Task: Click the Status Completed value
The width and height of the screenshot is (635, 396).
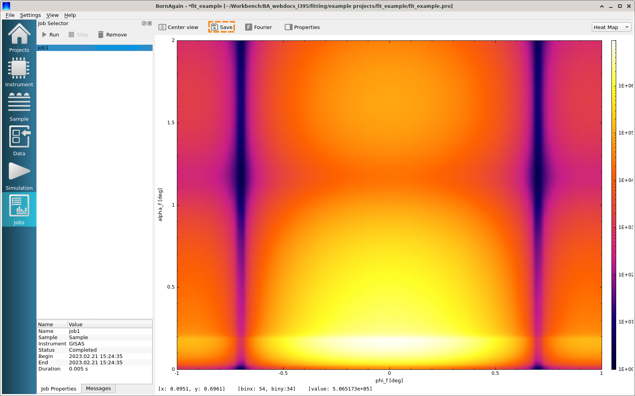Action: coord(110,350)
